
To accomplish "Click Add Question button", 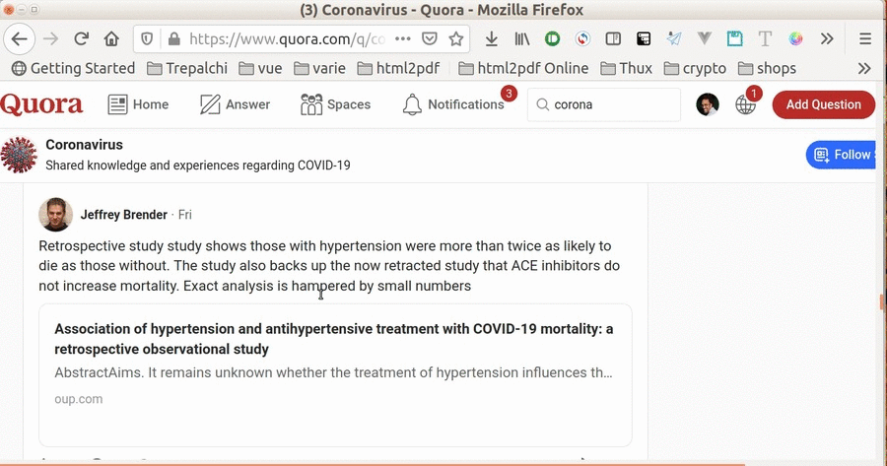I will [x=824, y=104].
